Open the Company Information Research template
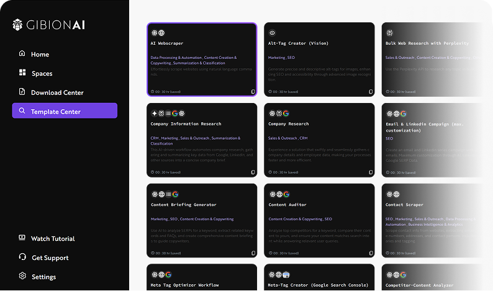Screen dimensions: 493x291 (186, 124)
